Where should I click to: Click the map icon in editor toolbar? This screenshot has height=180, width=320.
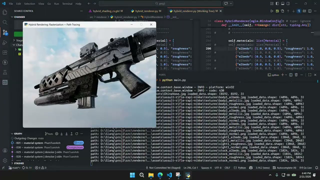[304, 11]
